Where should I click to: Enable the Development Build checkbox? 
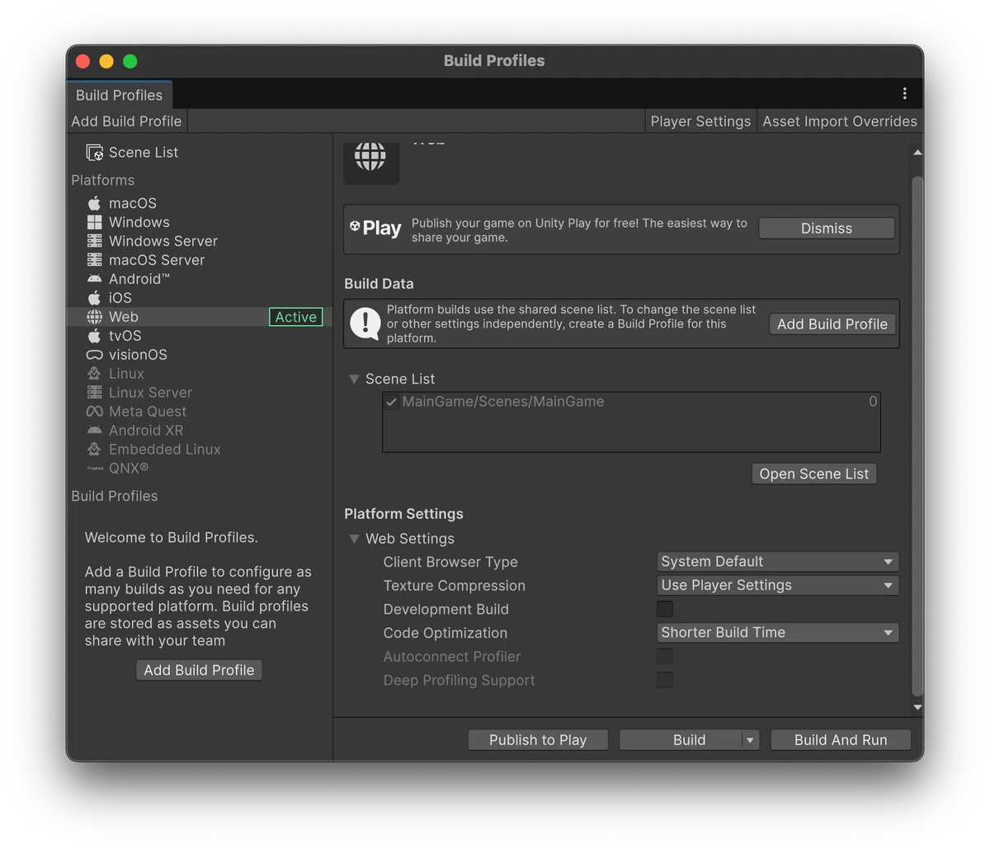click(x=665, y=609)
